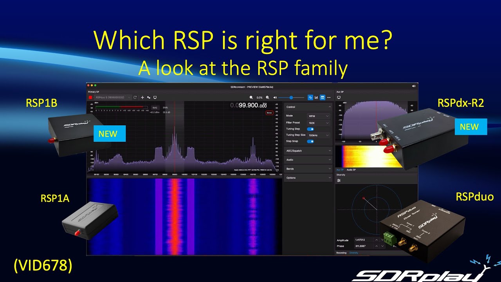Click the device link icon beside plus
Viewport: 501px width, 282px height.
[149, 97]
